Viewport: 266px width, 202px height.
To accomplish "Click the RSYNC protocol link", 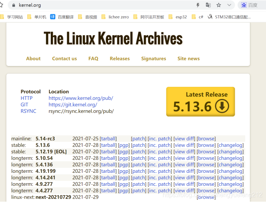I will [x=28, y=111].
